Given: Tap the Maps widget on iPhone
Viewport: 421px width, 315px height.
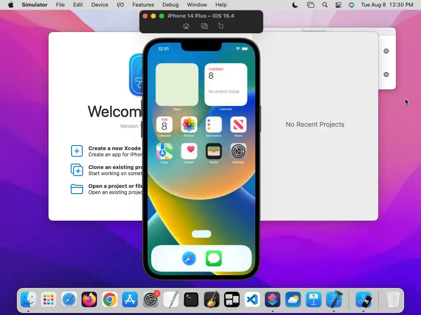Looking at the screenshot, I should pos(177,84).
